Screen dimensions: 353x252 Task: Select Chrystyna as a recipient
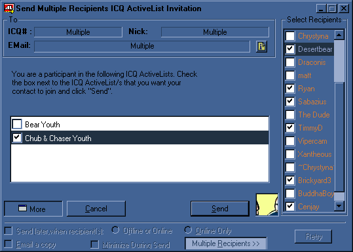pyautogui.click(x=290, y=36)
